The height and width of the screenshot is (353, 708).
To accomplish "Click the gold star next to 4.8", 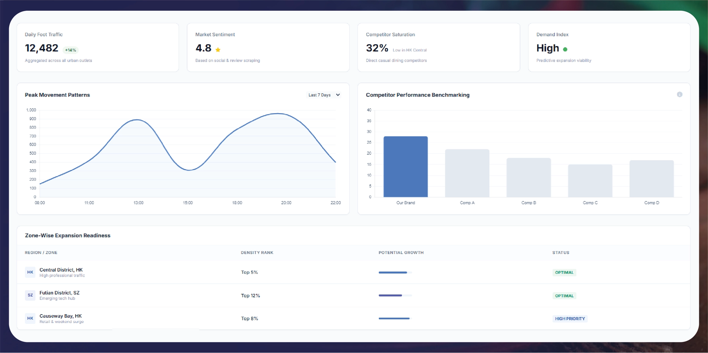I will [218, 50].
